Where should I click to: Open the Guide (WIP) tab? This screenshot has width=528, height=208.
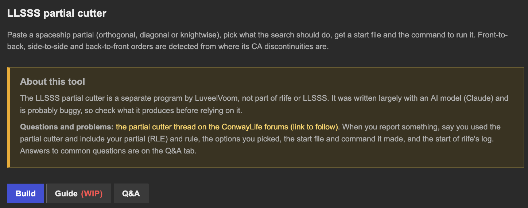point(78,193)
